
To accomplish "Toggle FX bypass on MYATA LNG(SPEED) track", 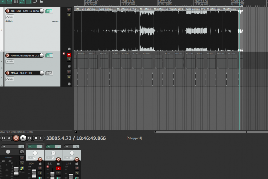I will 51,73.
